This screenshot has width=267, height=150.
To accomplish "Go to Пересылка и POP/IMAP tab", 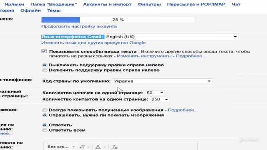I will tap(196, 4).
